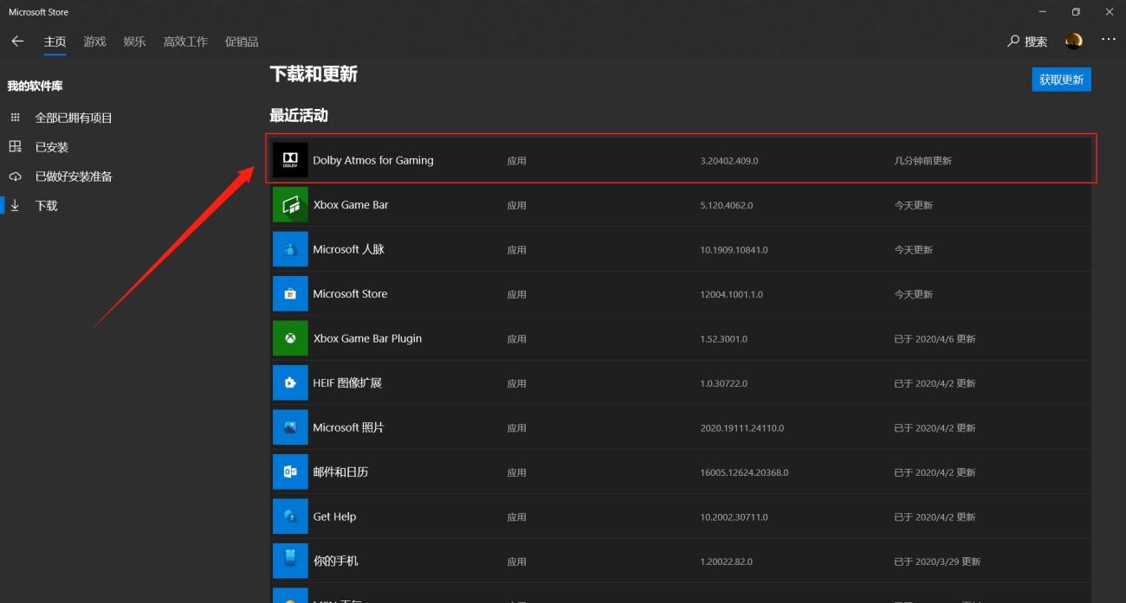Click version 2020.19111.24110.0
Image resolution: width=1126 pixels, height=603 pixels.
coord(742,427)
